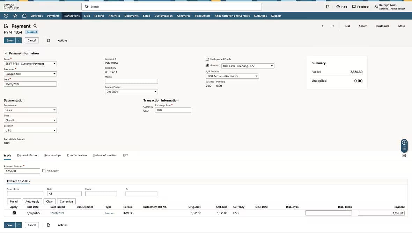
Task: Select the Undeposited Funds radio button
Action: 207,59
